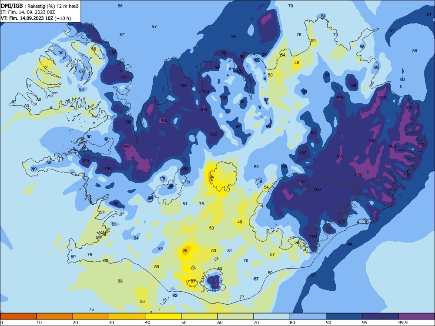435x326 pixels.
Task: Click the humidity value '75' near bottom edge
Action: [91, 309]
